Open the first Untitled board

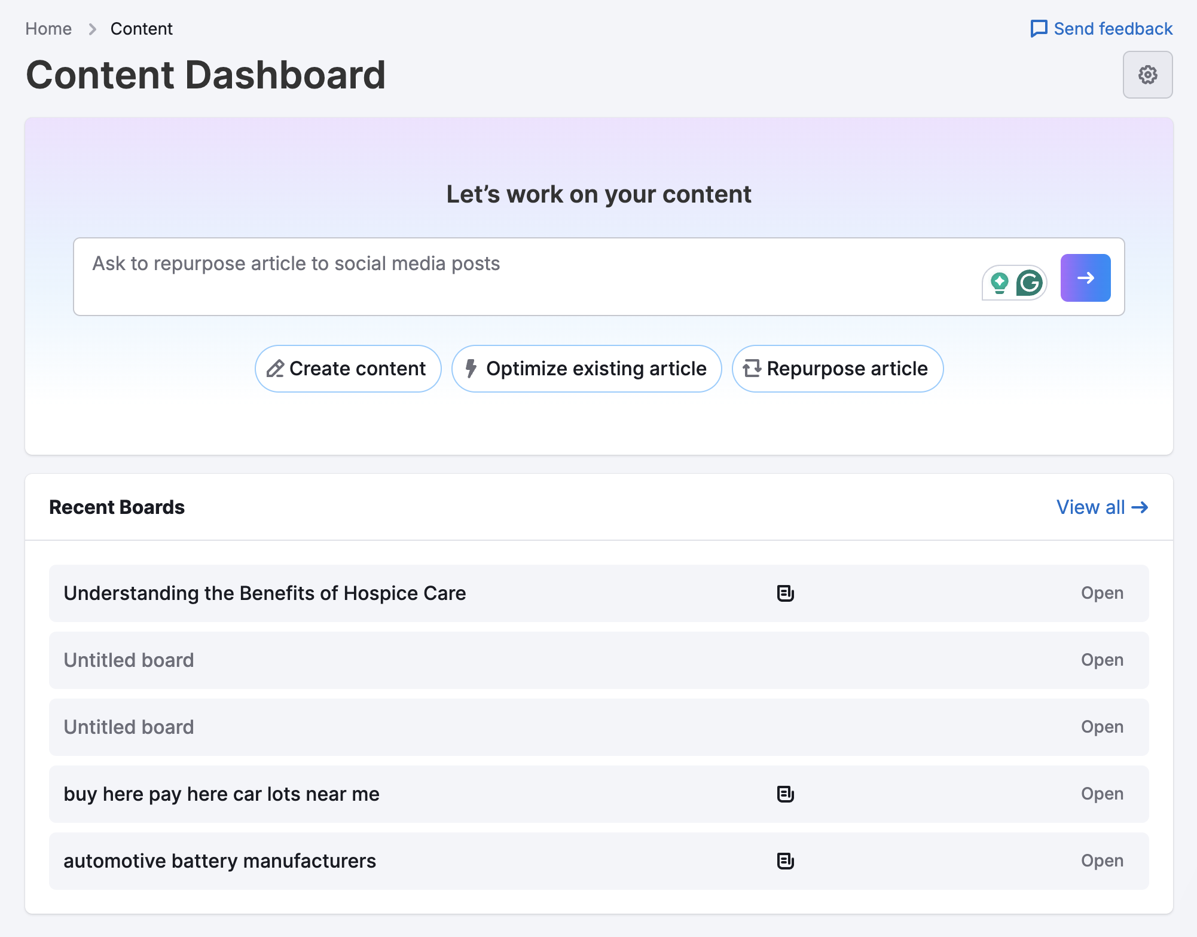129,660
